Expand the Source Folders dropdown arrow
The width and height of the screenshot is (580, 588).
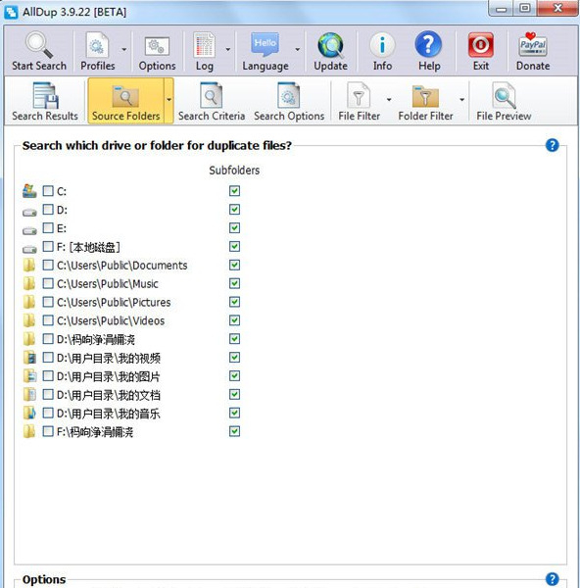point(169,100)
